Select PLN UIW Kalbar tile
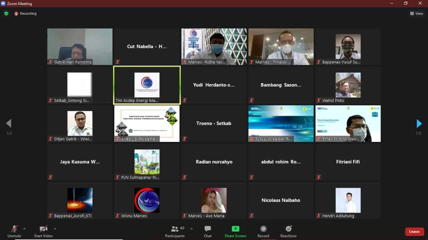The image size is (428, 240). [281, 124]
